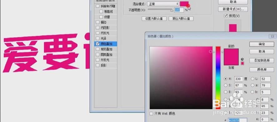This screenshot has height=122, width=277.
Task: Click the 添加到色板 button
Action: pos(262,61)
